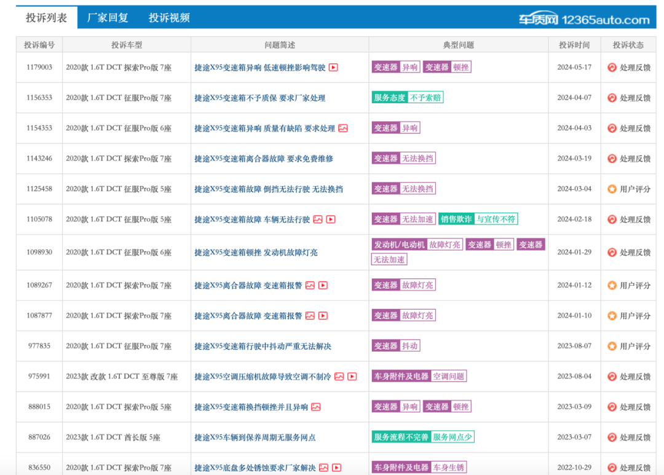664x475 pixels.
Task: Click the 投诉状态 column header
Action: coord(628,45)
